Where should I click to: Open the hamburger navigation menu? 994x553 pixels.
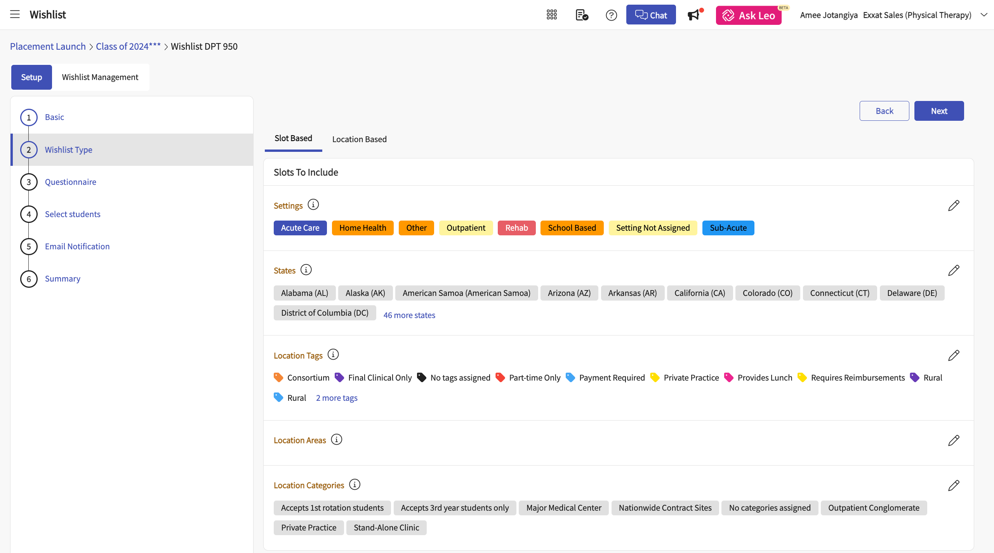coord(15,15)
